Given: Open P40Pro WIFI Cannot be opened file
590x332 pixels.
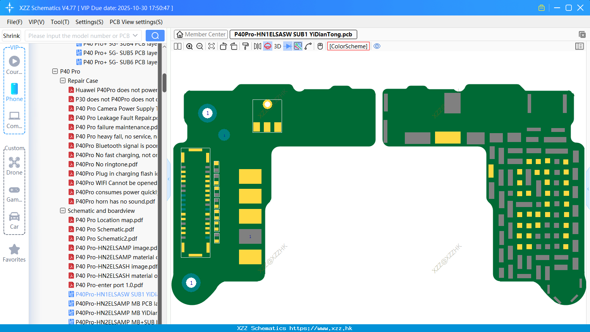Looking at the screenshot, I should 116,183.
